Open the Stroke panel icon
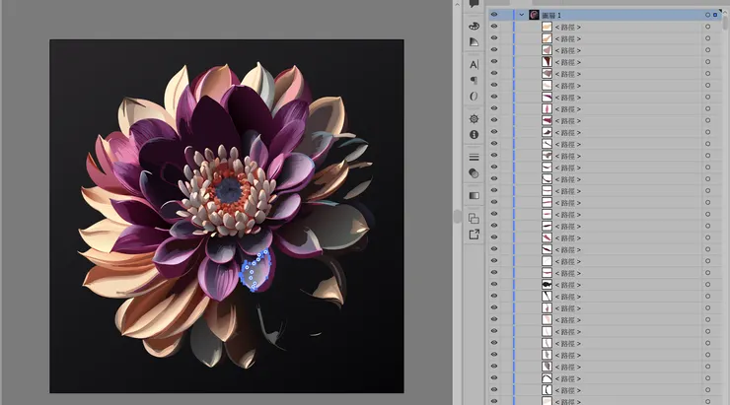 pyautogui.click(x=474, y=157)
